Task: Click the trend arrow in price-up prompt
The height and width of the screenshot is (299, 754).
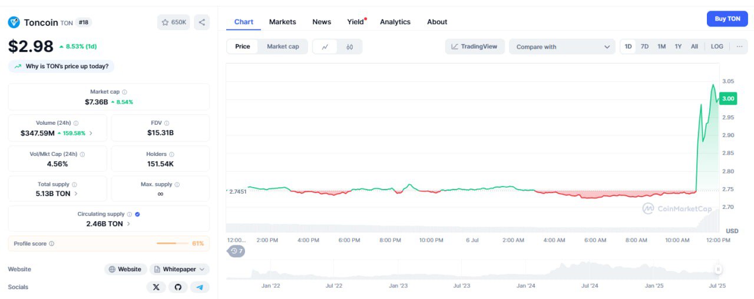Action: pyautogui.click(x=18, y=67)
